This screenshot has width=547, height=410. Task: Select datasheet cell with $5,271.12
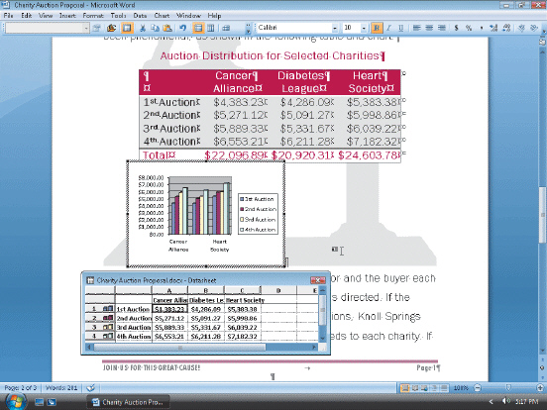(169, 318)
